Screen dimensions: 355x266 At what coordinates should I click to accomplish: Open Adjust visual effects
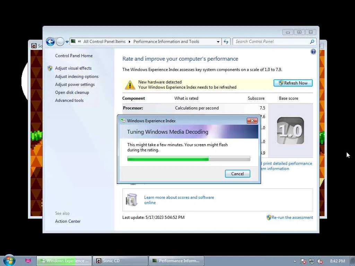(73, 68)
